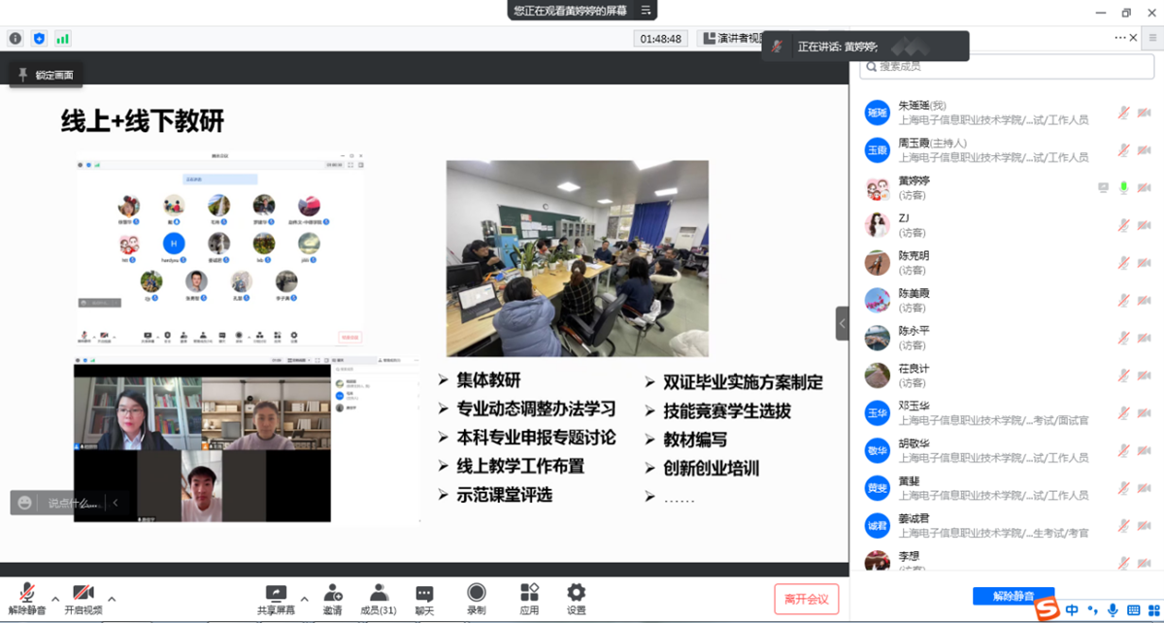The height and width of the screenshot is (623, 1164).
Task: Open the 成员(31) members list icon
Action: [x=379, y=593]
